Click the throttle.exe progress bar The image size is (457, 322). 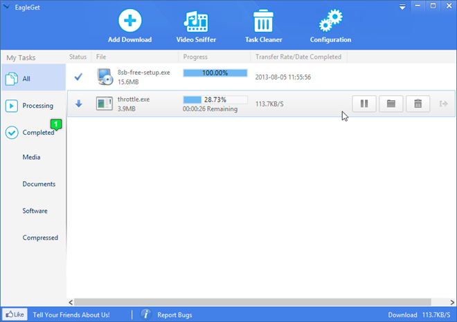click(x=214, y=100)
